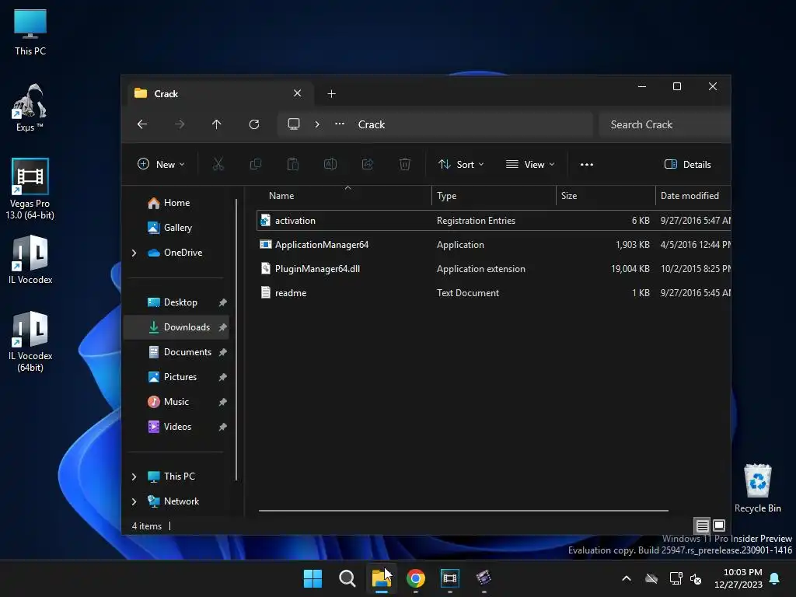Sort by the Size column header
This screenshot has width=796, height=597.
[606, 196]
